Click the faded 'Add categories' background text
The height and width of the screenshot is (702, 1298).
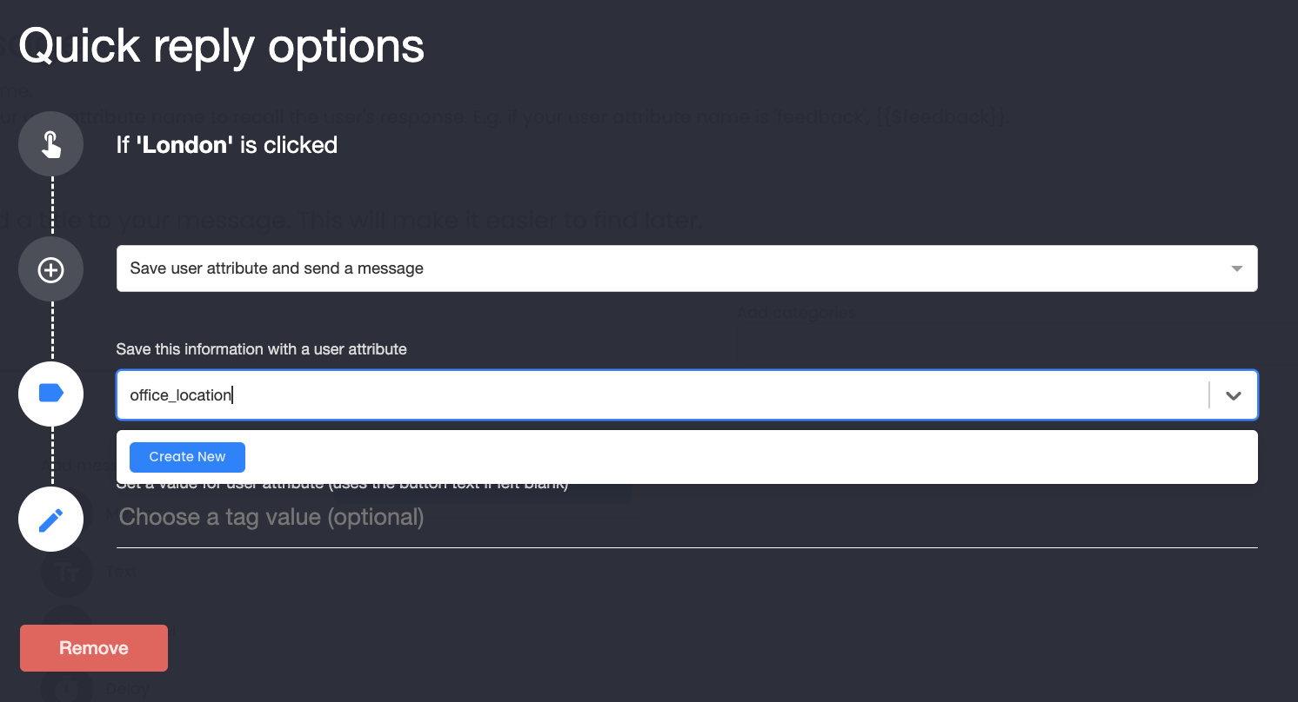[x=796, y=313]
